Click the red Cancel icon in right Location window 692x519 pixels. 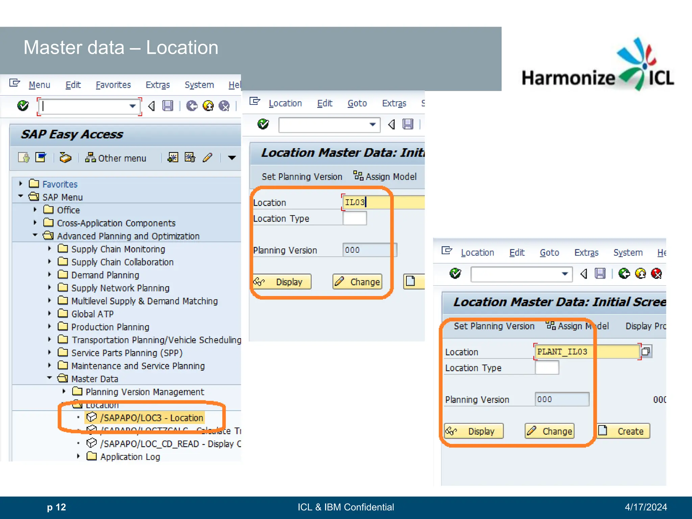click(656, 273)
